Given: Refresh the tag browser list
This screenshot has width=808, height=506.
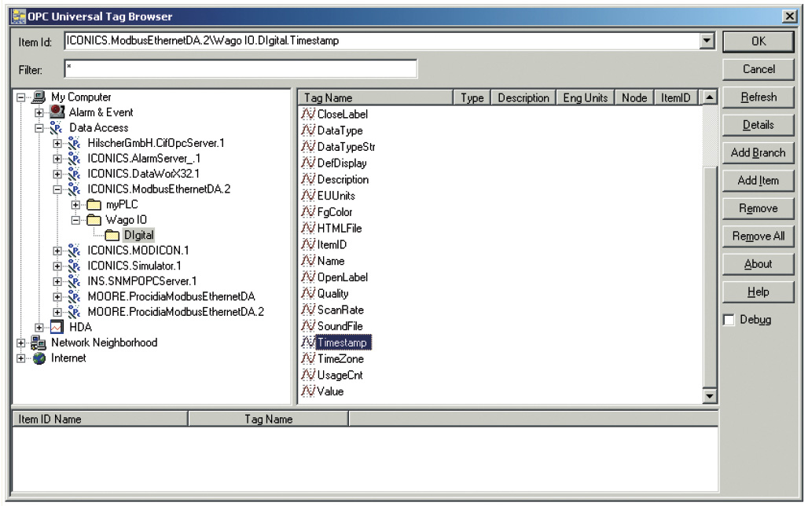Looking at the screenshot, I should coord(758,97).
